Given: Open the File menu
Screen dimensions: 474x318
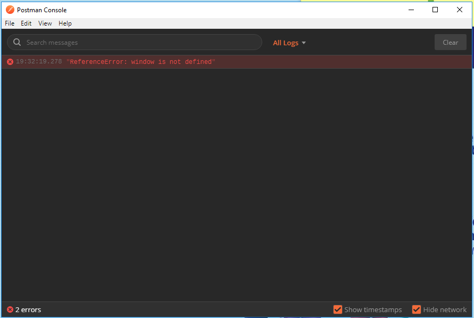Looking at the screenshot, I should point(10,23).
